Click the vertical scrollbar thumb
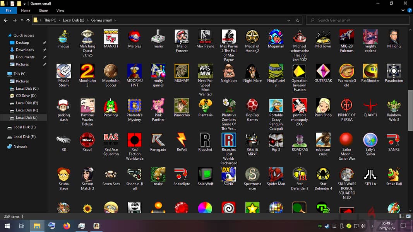Image resolution: width=413 pixels, height=232 pixels. pos(410,110)
